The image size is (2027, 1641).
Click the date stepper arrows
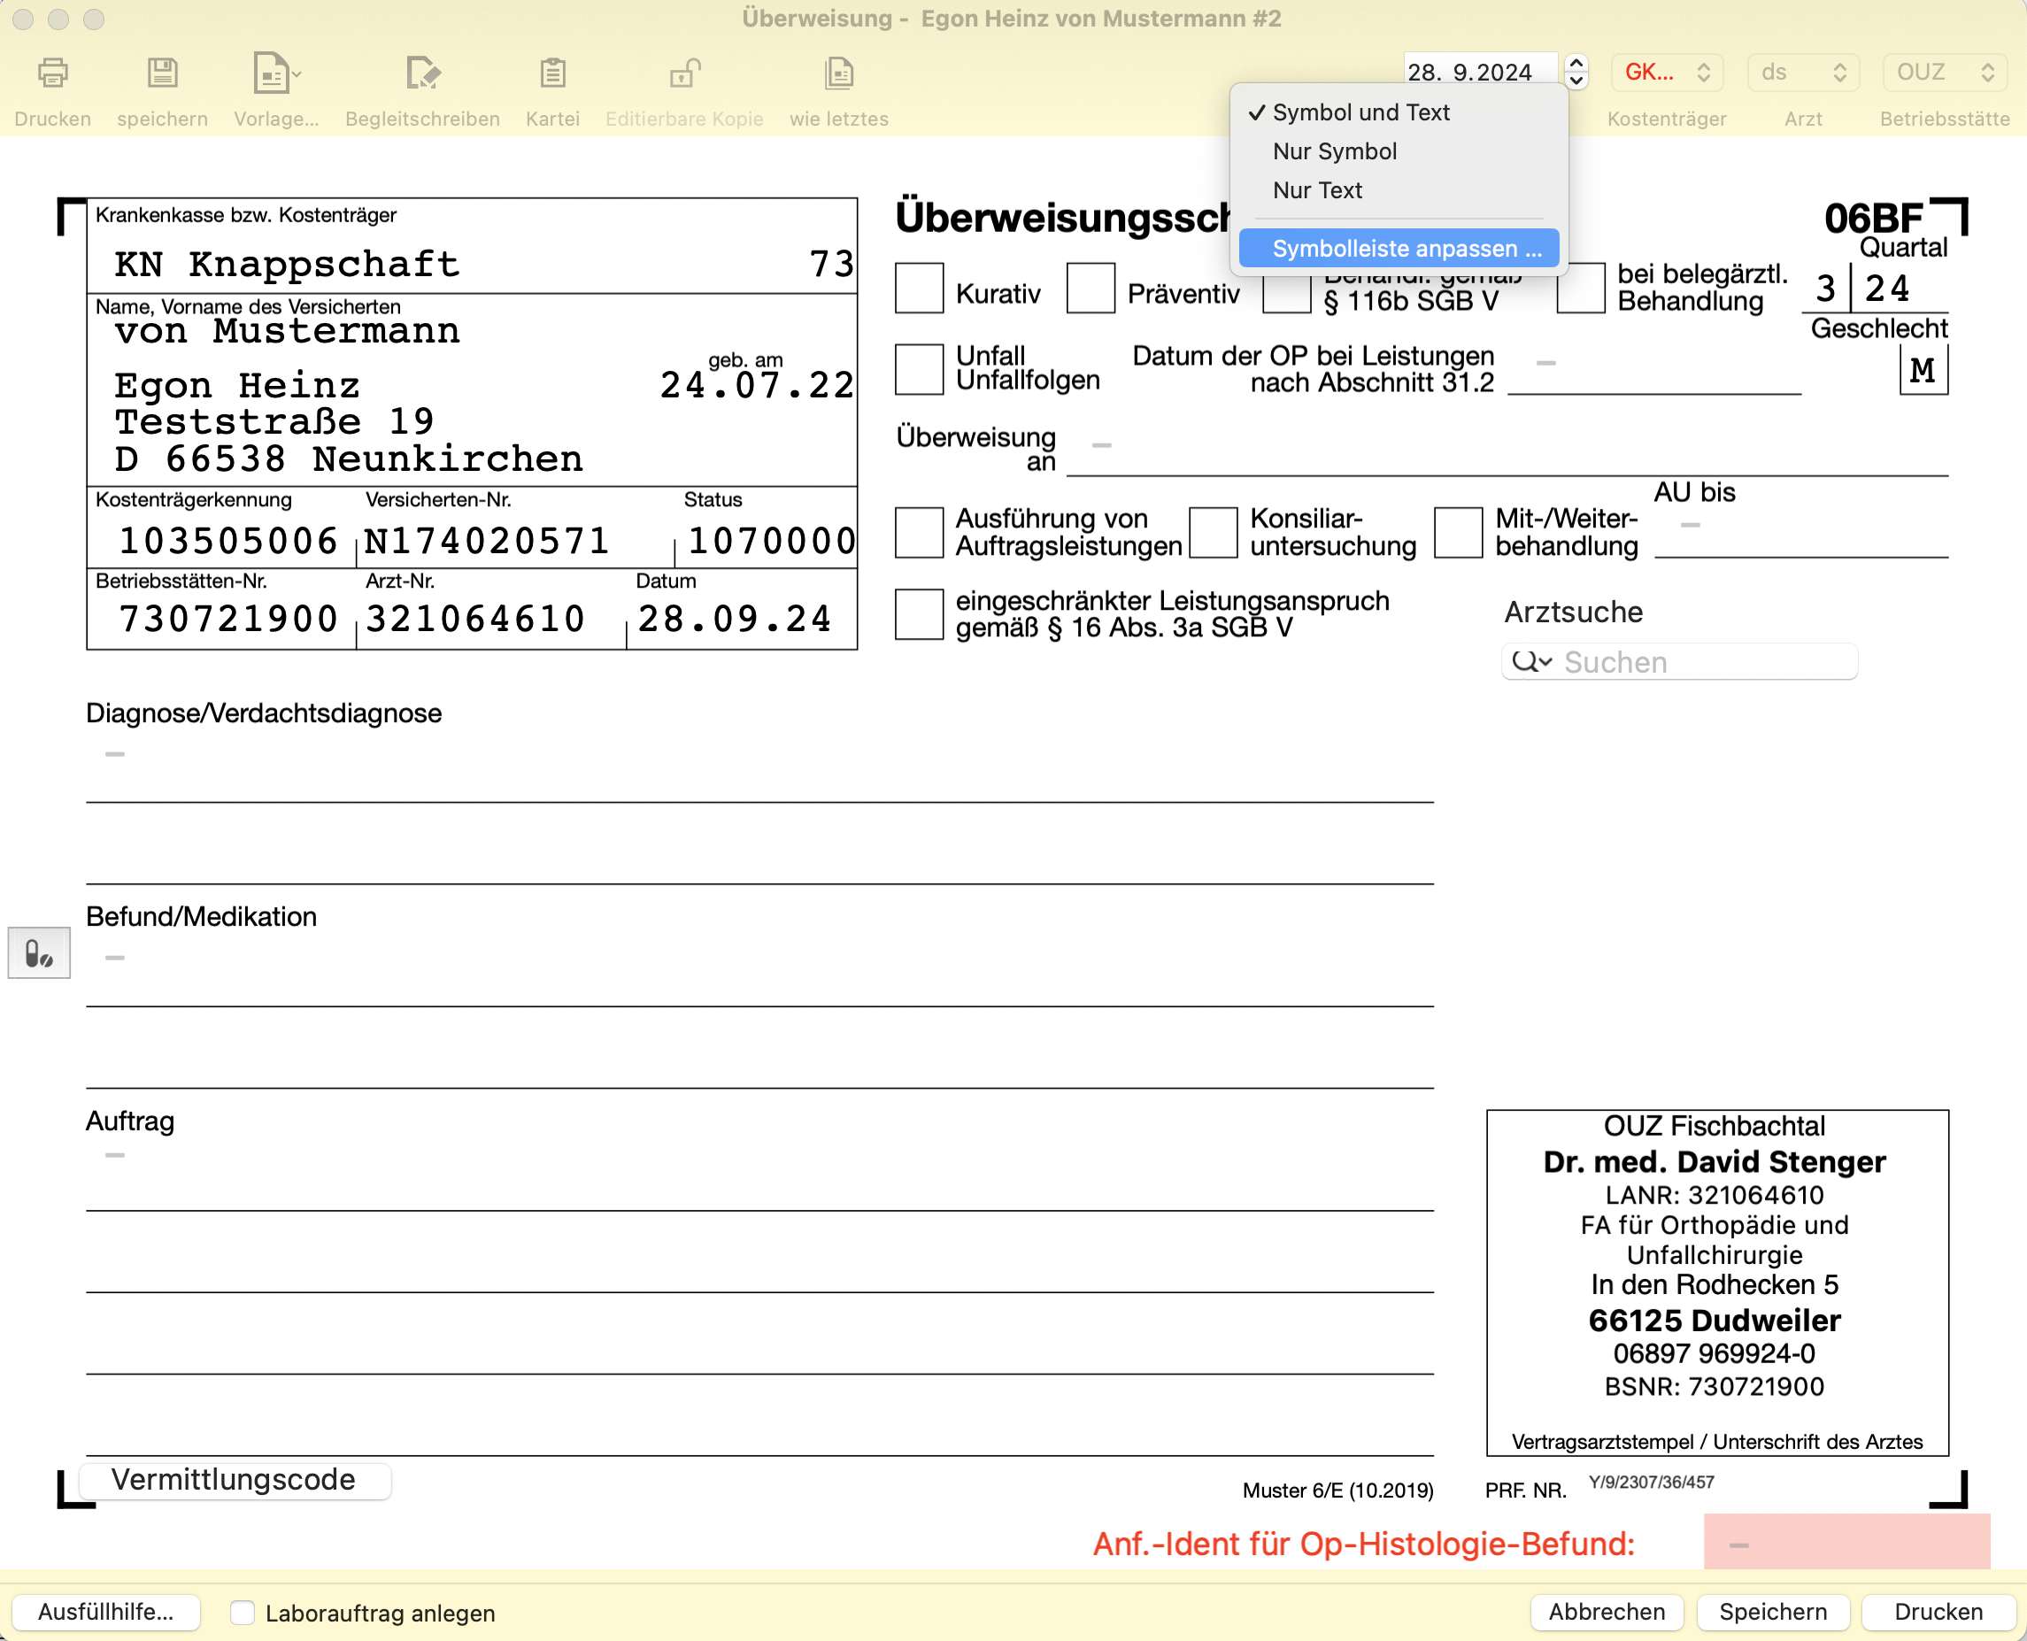[x=1576, y=73]
